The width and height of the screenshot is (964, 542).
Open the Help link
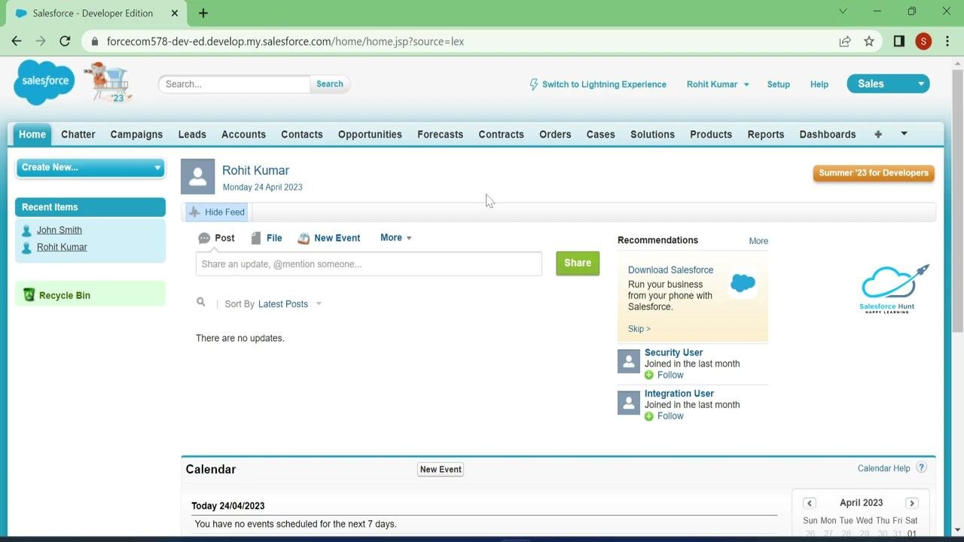pyautogui.click(x=819, y=84)
